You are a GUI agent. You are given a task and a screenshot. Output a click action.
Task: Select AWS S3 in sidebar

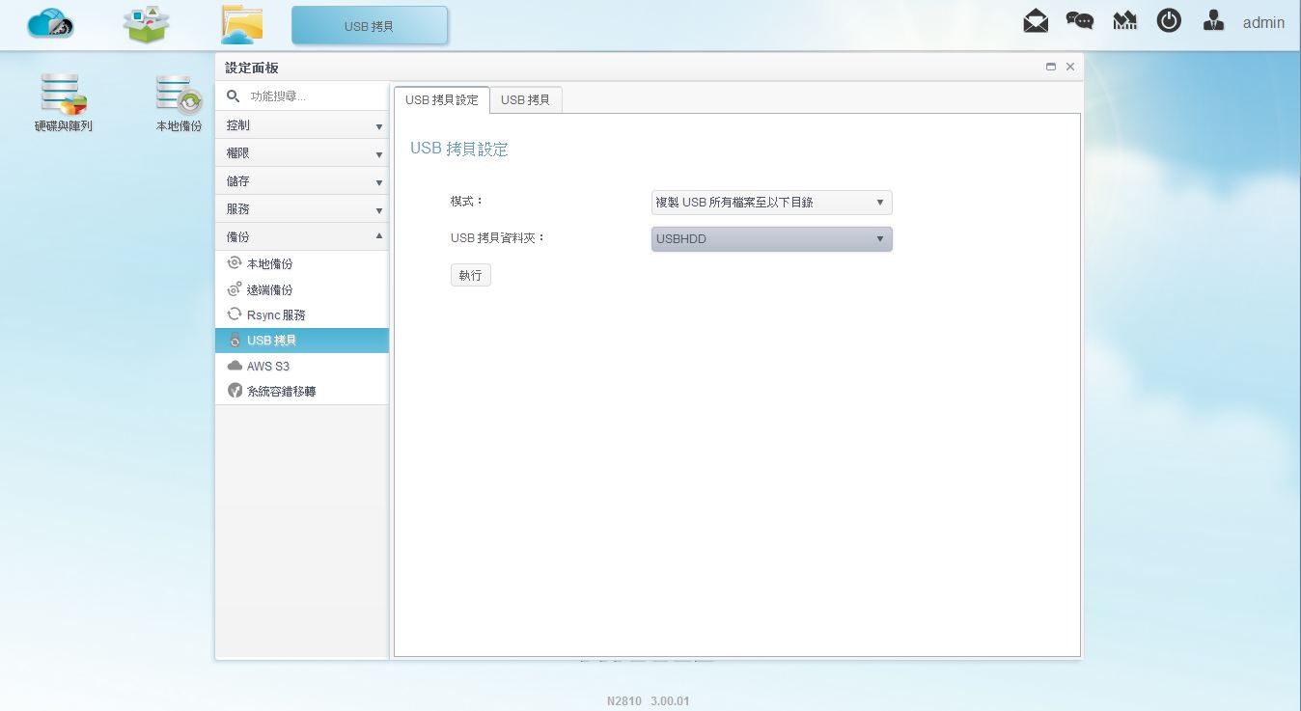pos(302,367)
